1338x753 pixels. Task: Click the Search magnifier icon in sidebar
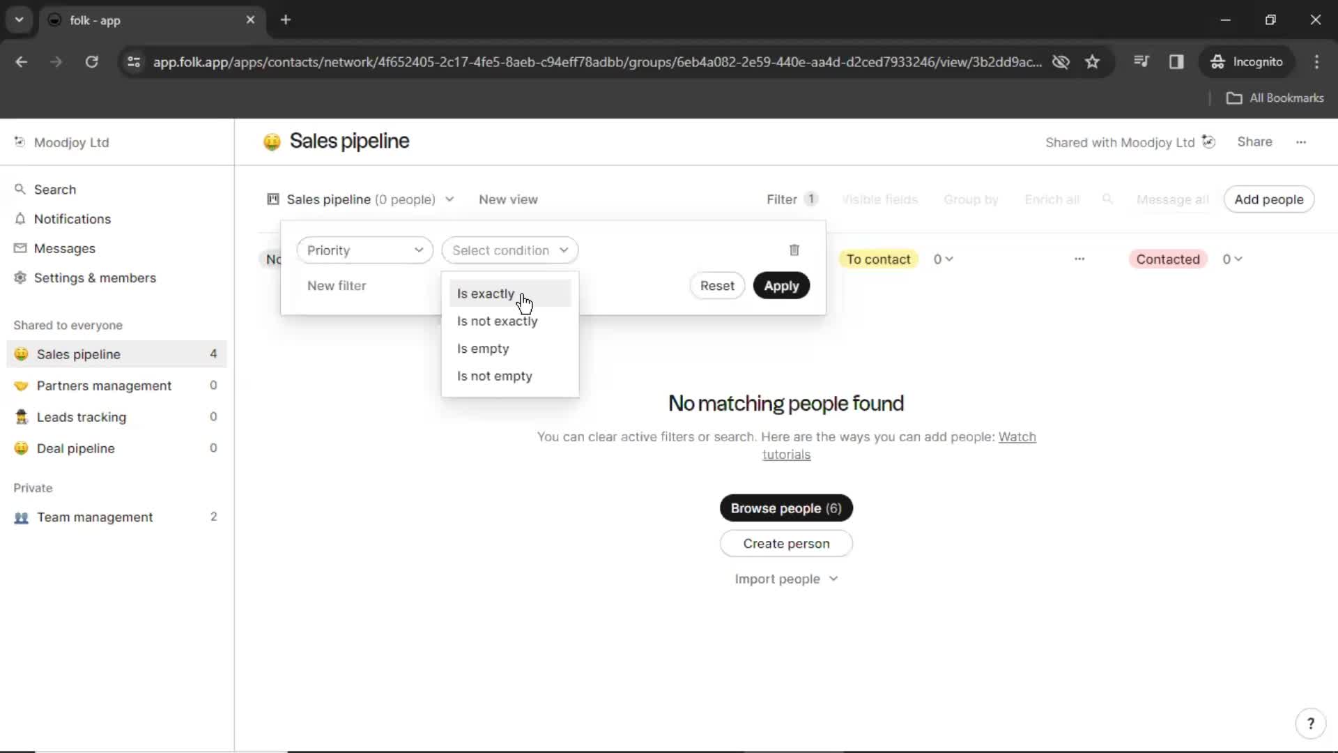point(20,190)
